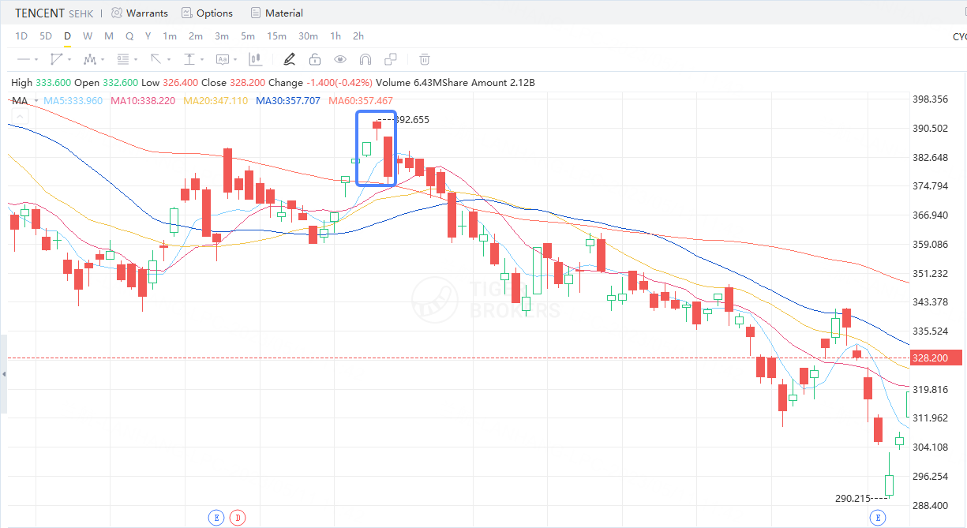Select the Aa text annotation tool

click(x=222, y=59)
